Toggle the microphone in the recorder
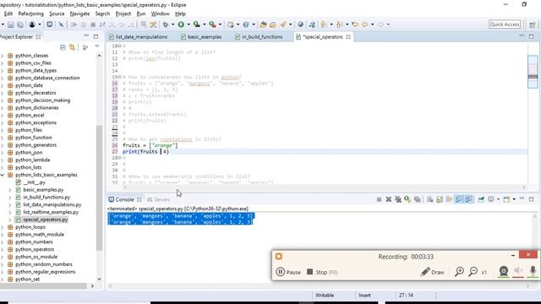541x304 pixels. pos(533,271)
